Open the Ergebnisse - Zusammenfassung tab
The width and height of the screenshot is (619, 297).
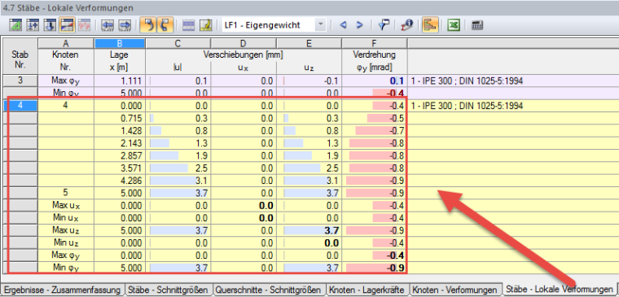pos(62,290)
